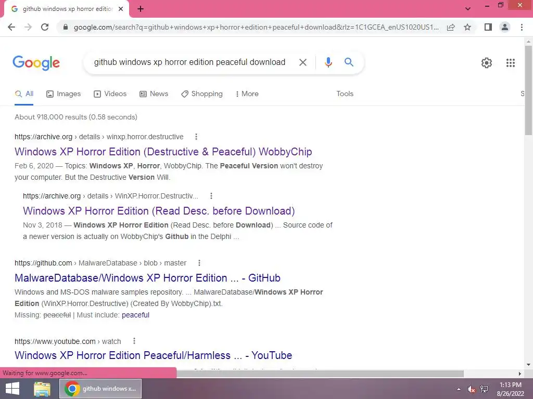Switch to Images results
The image size is (533, 399).
pos(64,94)
